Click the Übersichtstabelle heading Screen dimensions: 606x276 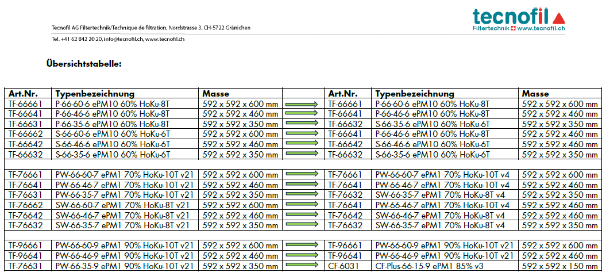click(x=84, y=64)
